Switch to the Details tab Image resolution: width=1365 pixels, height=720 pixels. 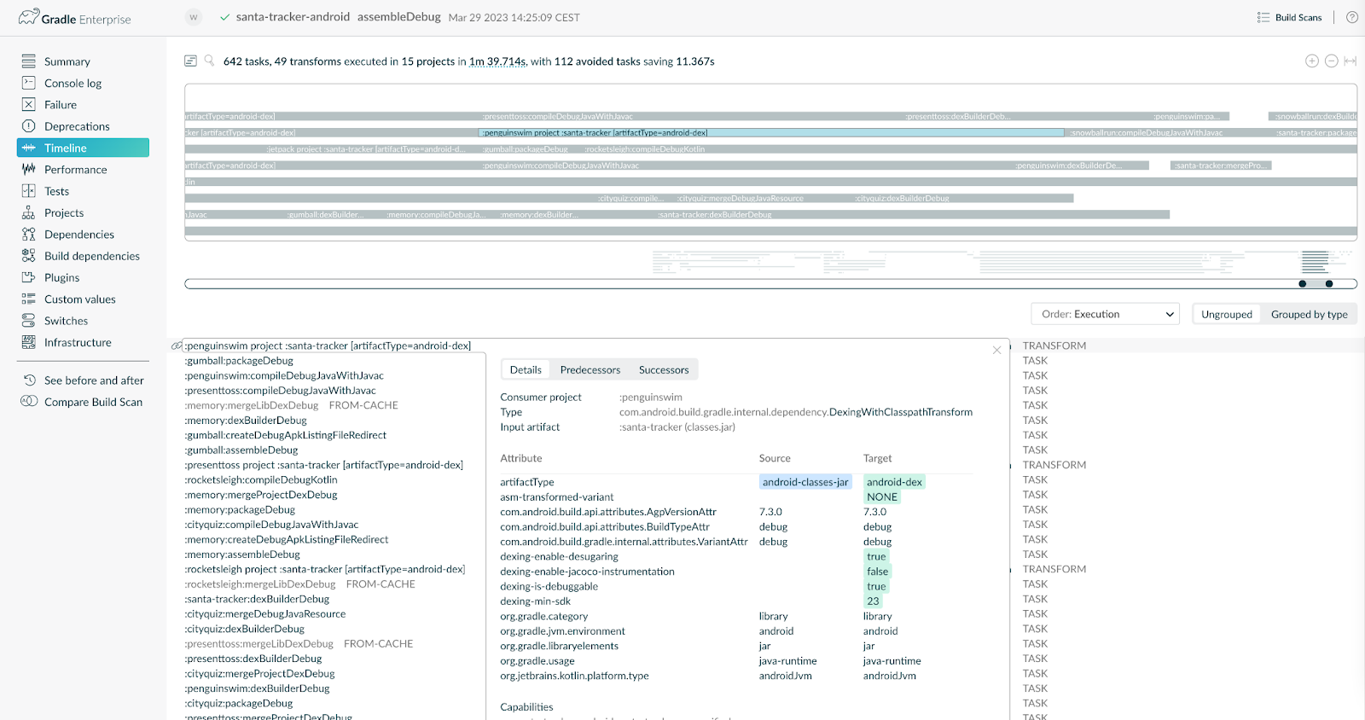[x=526, y=369]
